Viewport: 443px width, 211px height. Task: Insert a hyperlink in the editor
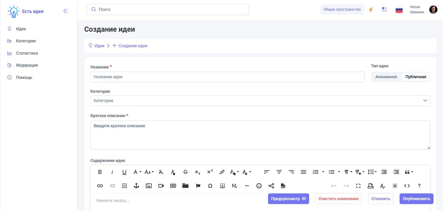[x=100, y=186]
